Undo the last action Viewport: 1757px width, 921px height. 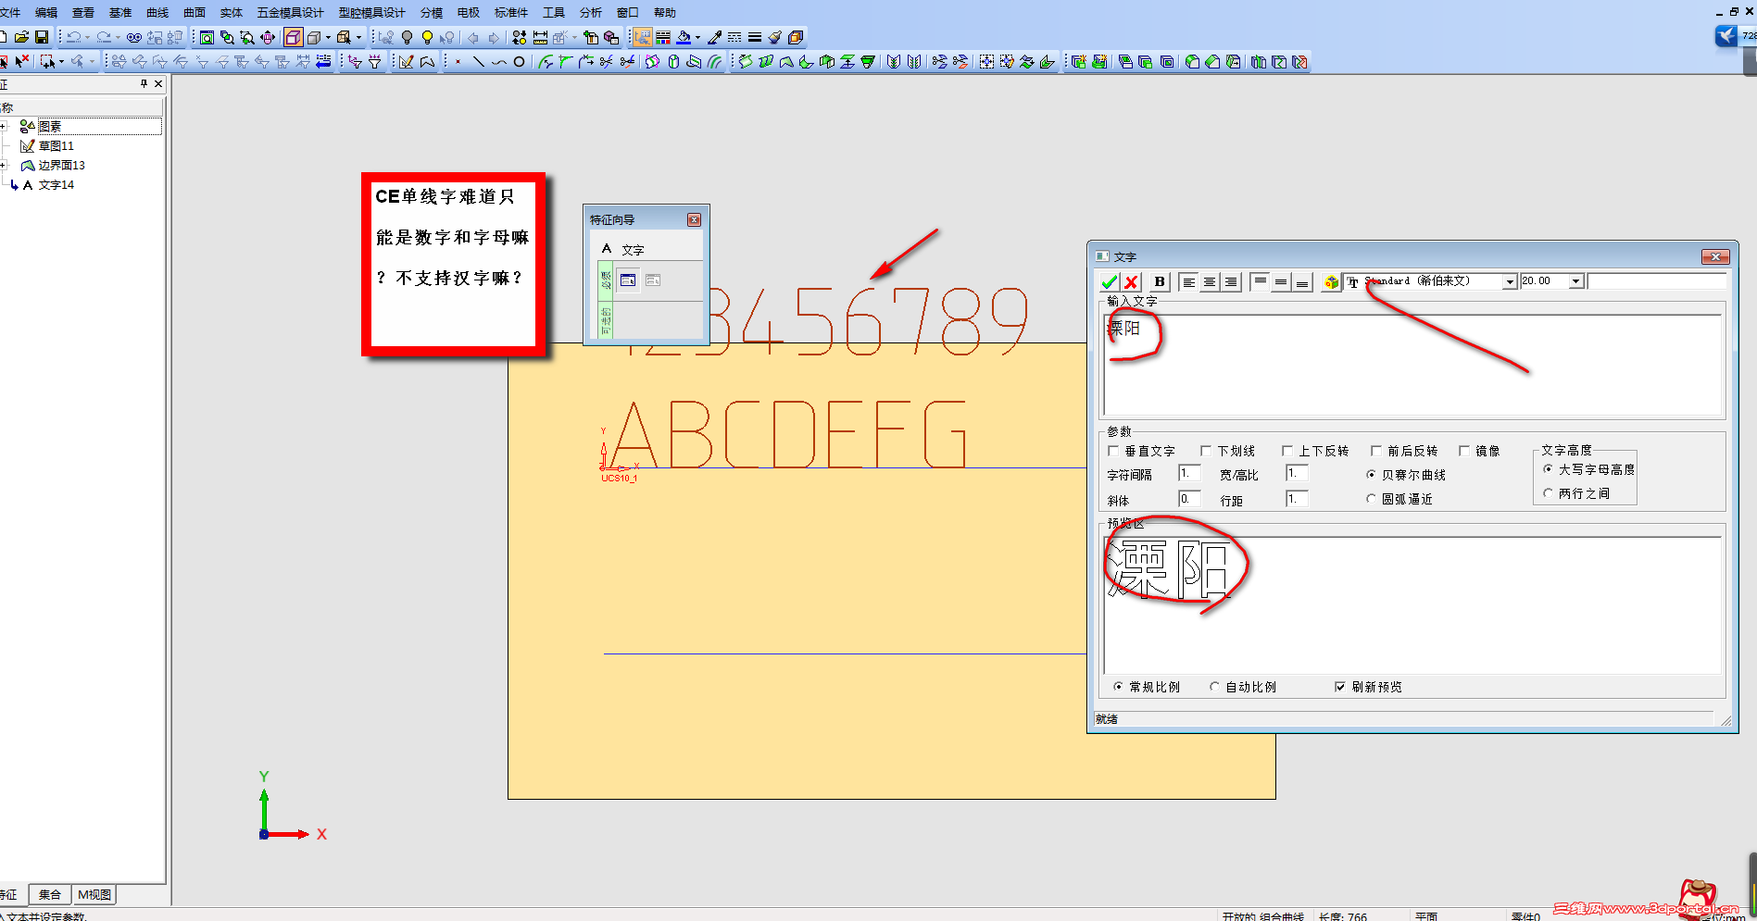coord(73,37)
